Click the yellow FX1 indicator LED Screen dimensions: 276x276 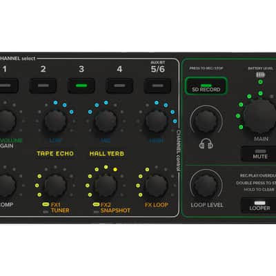click(x=46, y=204)
